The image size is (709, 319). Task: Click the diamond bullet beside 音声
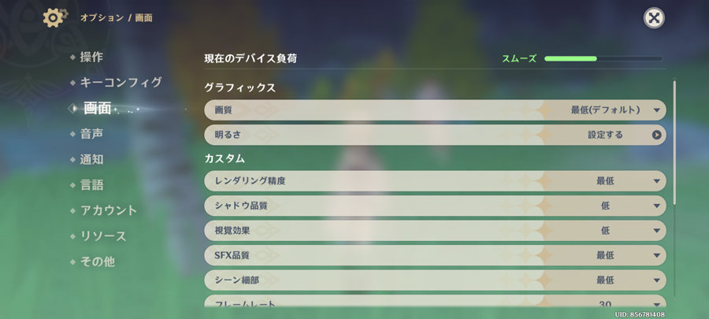click(x=72, y=134)
